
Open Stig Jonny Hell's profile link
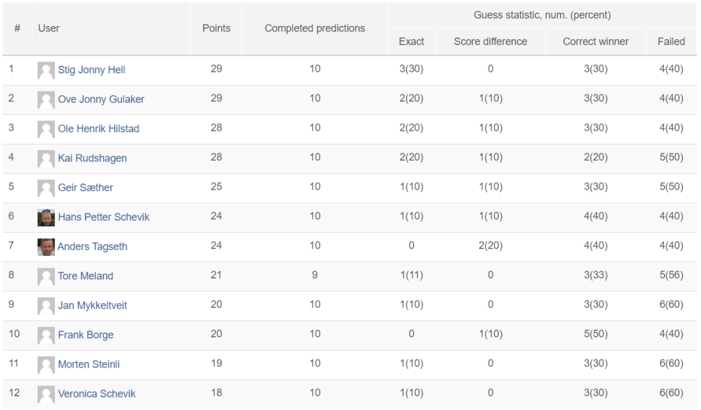click(92, 71)
